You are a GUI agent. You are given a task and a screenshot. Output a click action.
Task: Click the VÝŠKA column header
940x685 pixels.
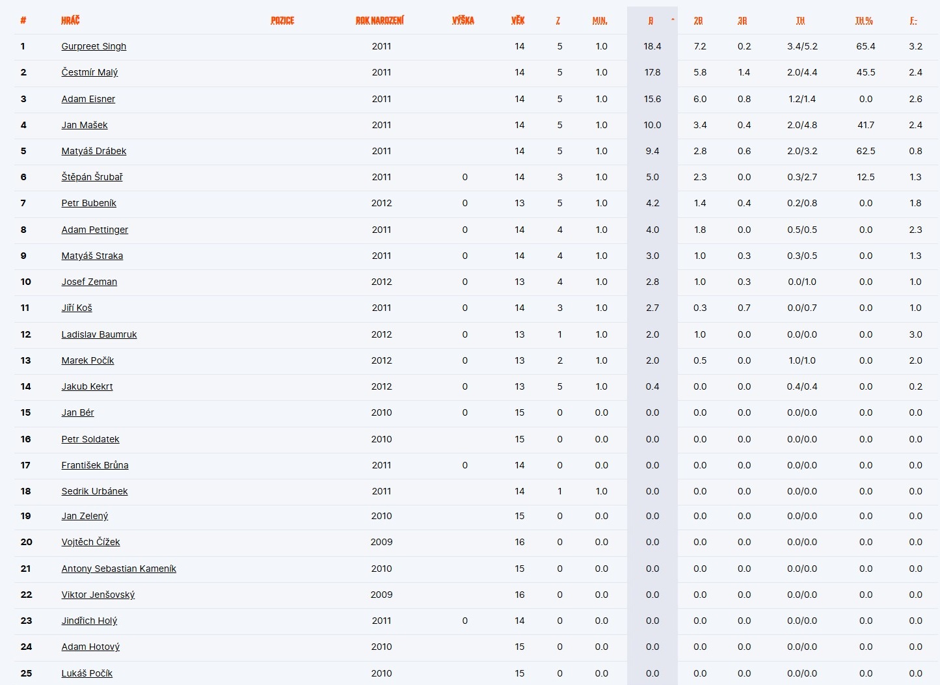pyautogui.click(x=463, y=20)
